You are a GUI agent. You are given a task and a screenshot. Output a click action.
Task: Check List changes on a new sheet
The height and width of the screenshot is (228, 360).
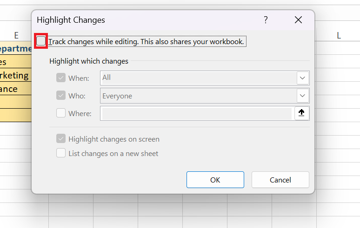coord(61,153)
